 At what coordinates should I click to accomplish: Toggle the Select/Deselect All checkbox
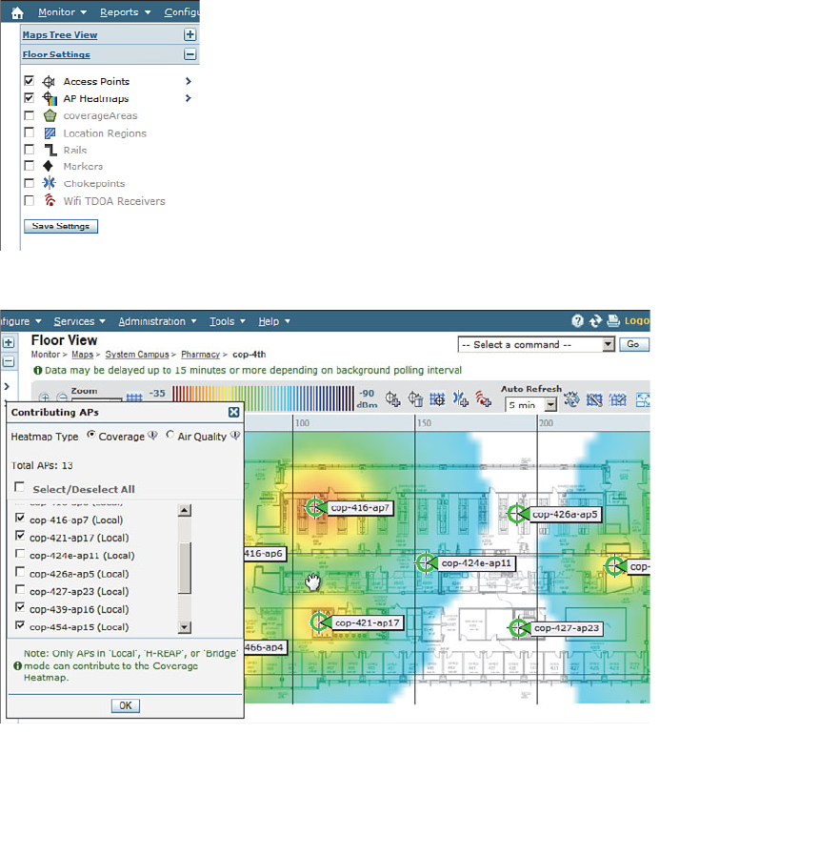[x=20, y=486]
